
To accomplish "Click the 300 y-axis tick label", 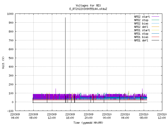I will (11, 76).
